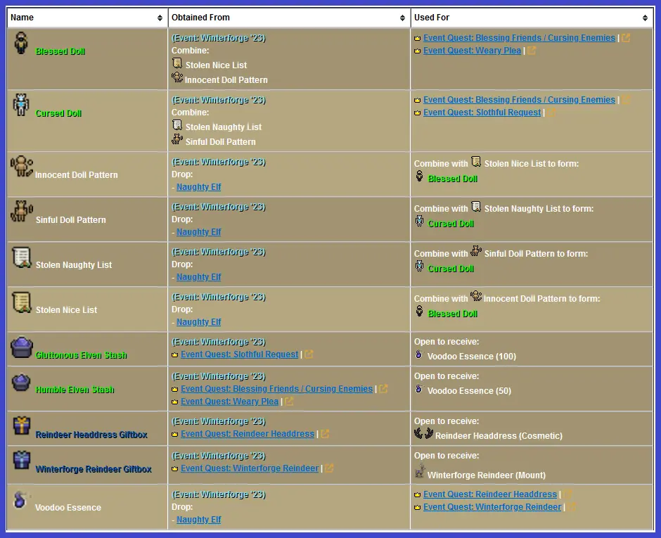Click the Innocent Doll Pattern icon in Name column
The height and width of the screenshot is (538, 661).
(x=21, y=167)
